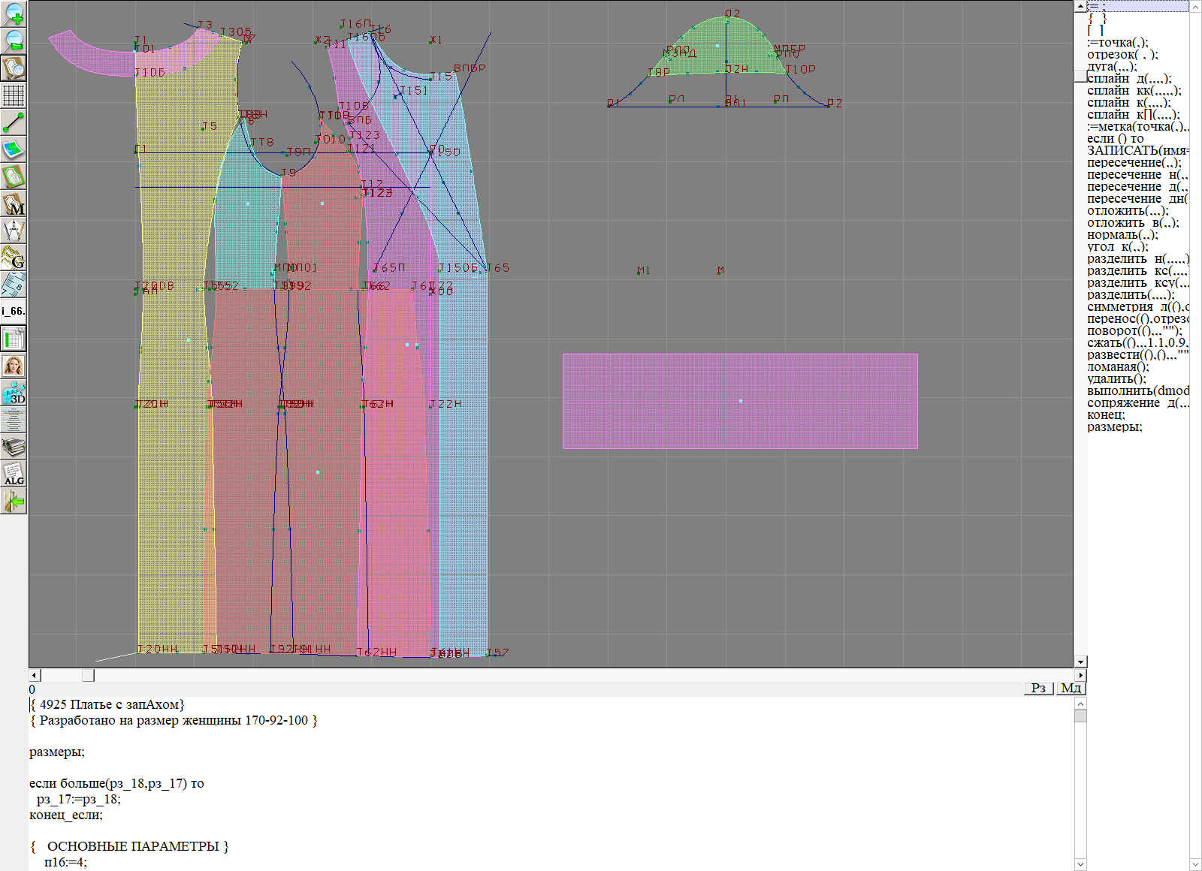Open the 3D view icon
1202x871 pixels.
[14, 393]
